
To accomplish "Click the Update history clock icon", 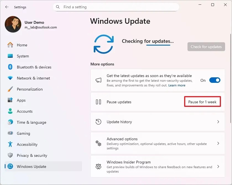I will (x=98, y=122).
